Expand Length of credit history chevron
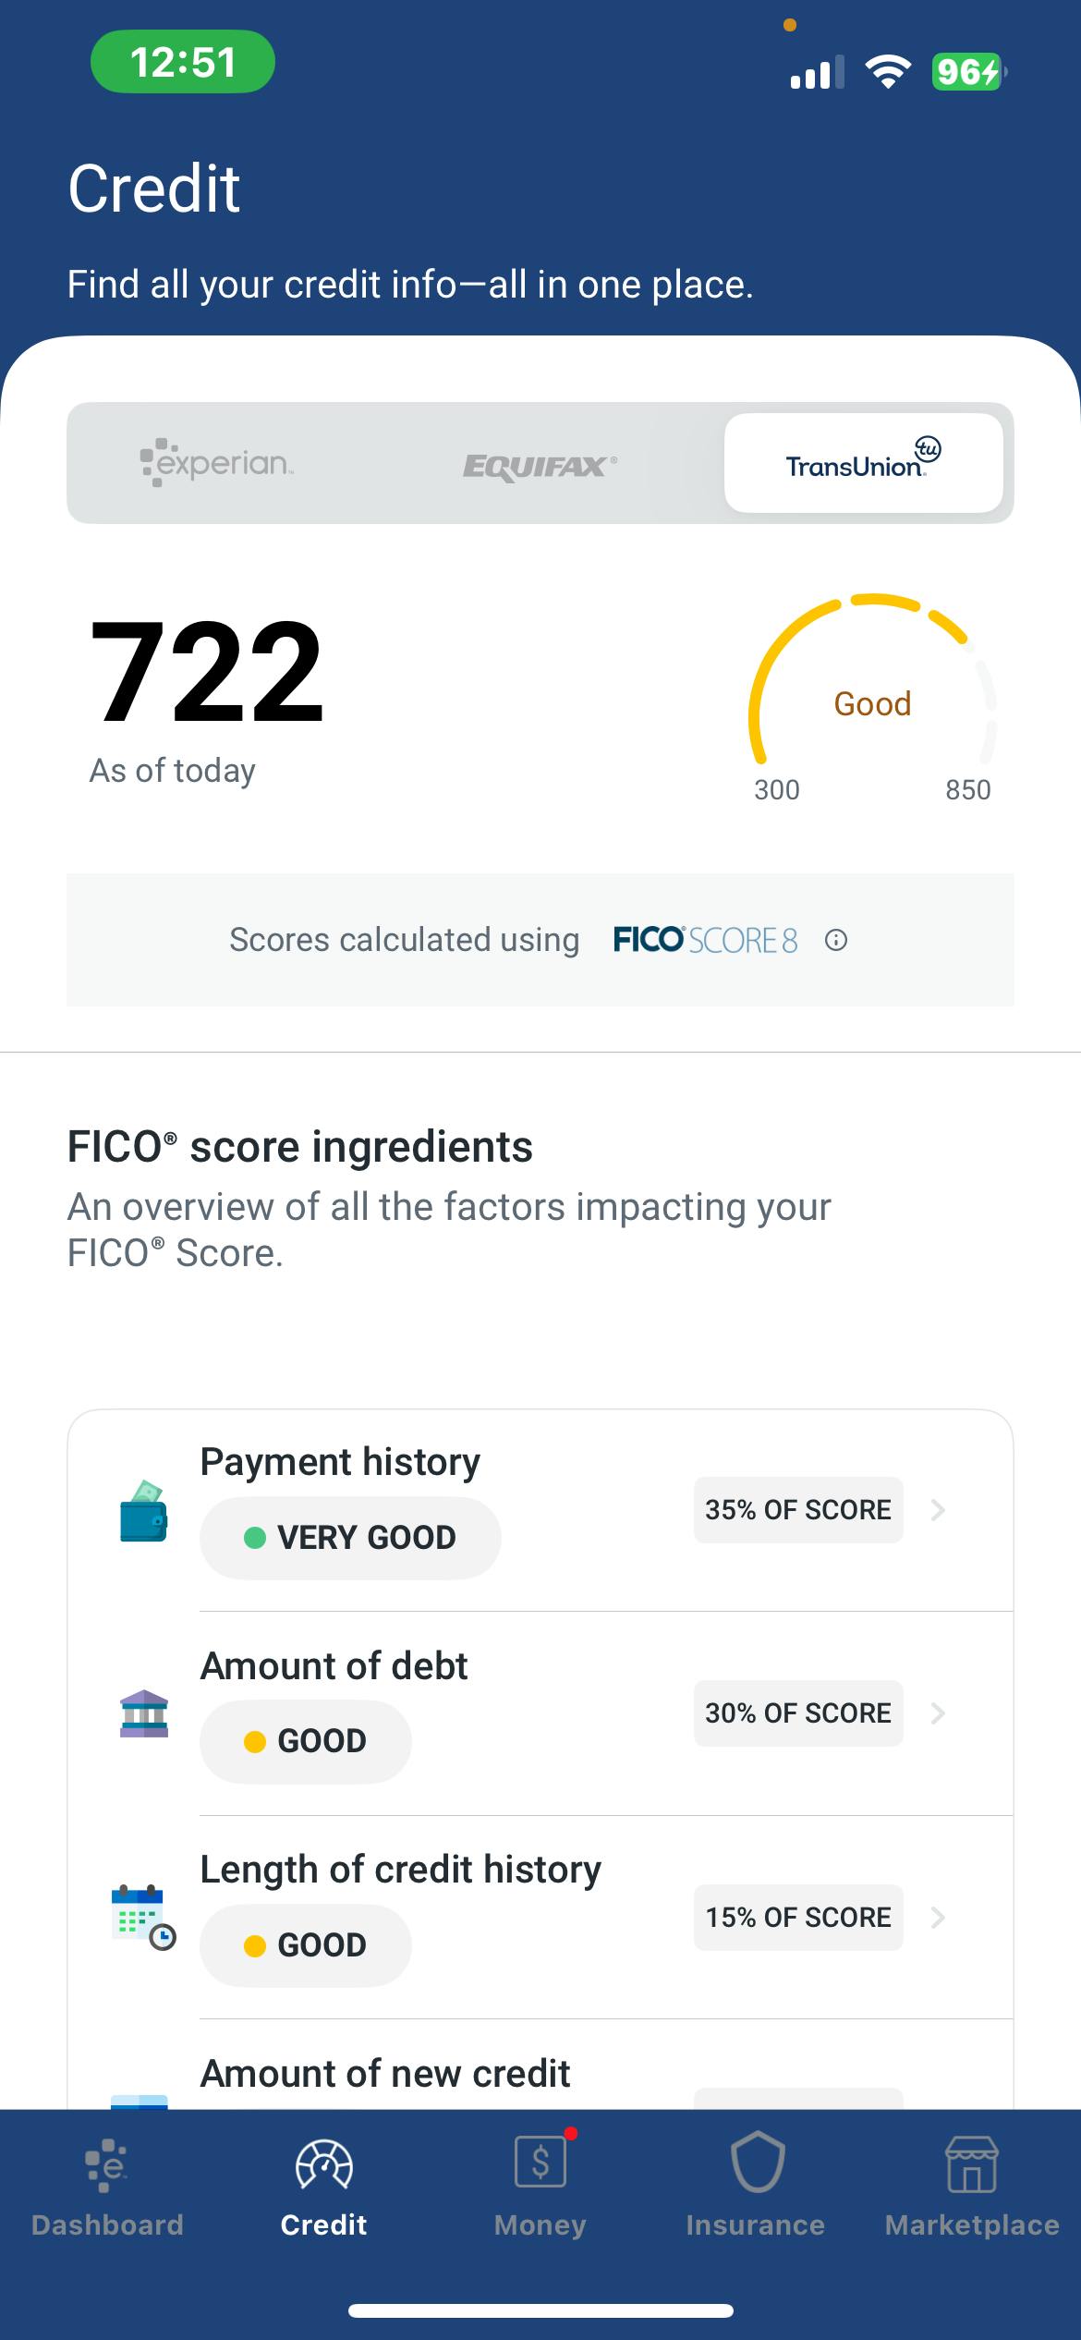 (938, 1918)
